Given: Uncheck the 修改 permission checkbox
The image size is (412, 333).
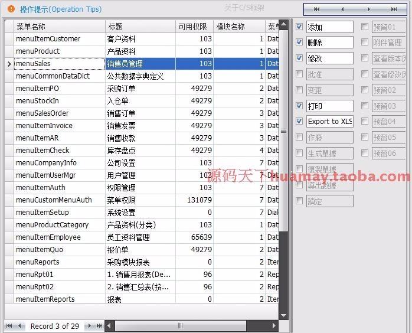Looking at the screenshot, I should click(299, 58).
